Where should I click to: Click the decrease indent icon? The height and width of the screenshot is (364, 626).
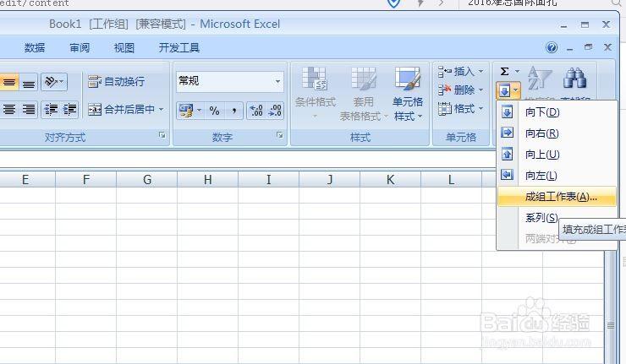click(x=51, y=110)
